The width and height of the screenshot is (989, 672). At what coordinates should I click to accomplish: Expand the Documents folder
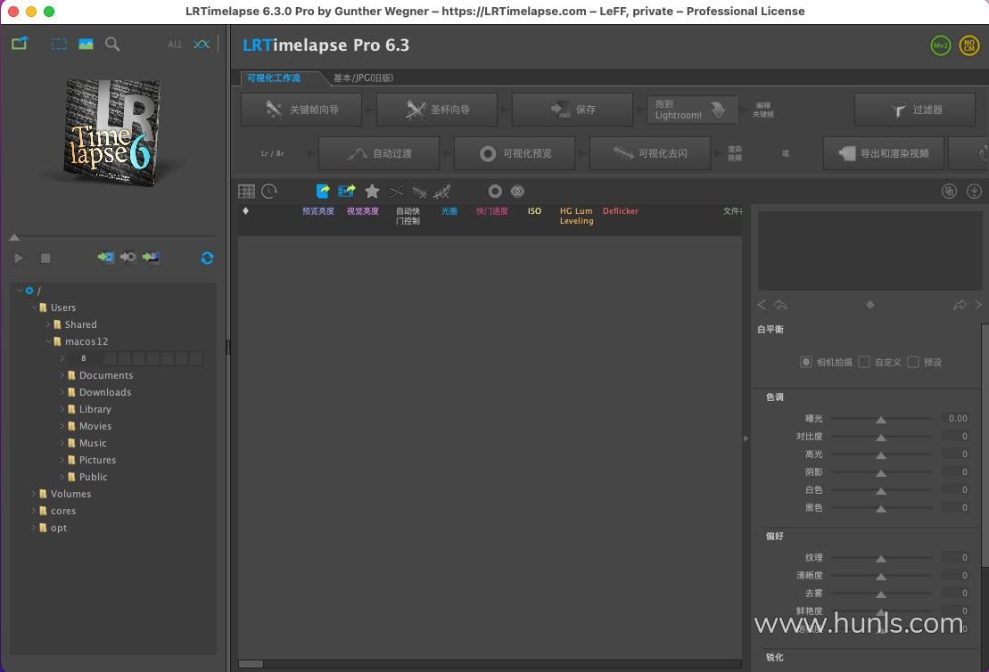(62, 375)
